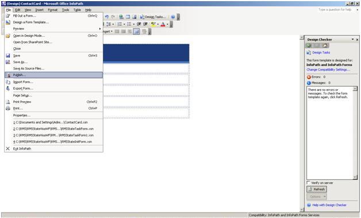The image size is (361, 218).
Task: Click the Home icon in Design Checker pane
Action: [325, 45]
